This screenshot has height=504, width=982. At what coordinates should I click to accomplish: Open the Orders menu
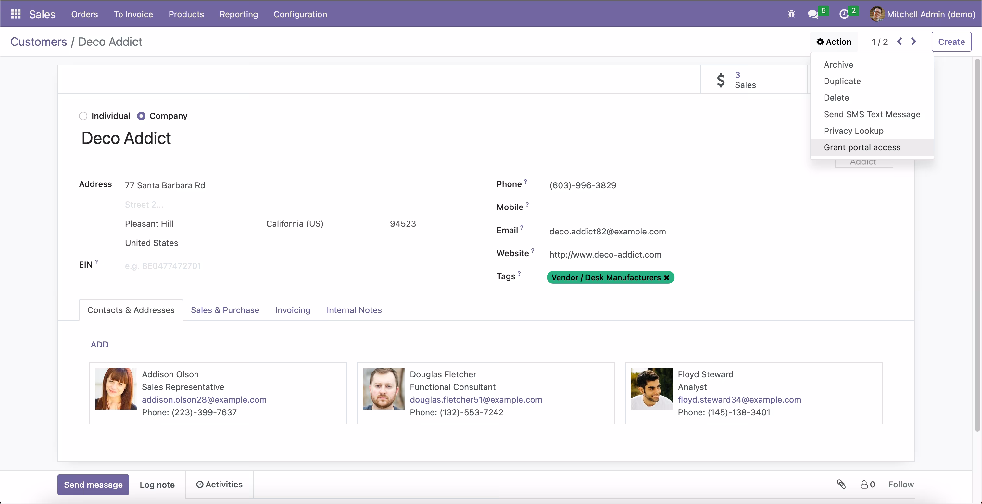pos(85,14)
